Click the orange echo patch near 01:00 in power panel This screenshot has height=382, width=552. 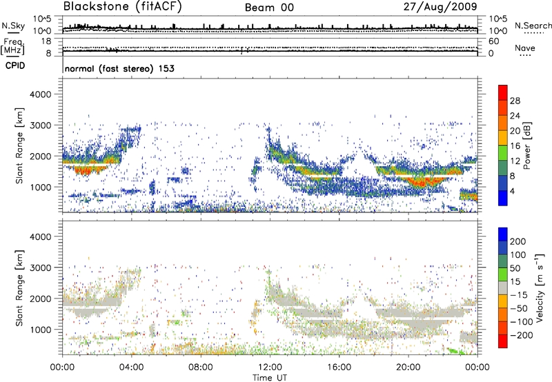point(90,170)
